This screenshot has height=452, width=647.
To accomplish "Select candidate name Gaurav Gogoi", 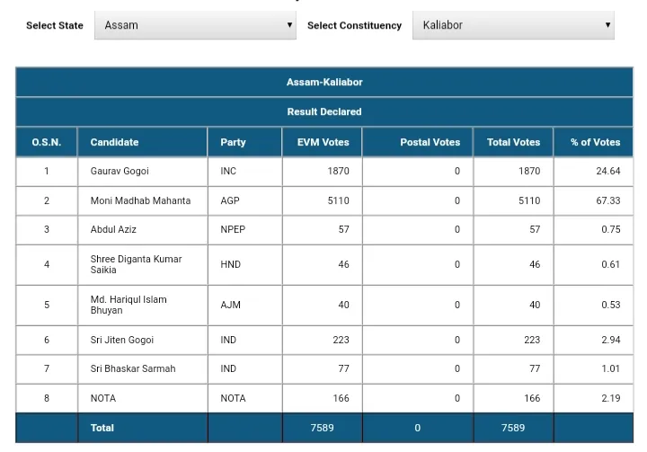I will (x=120, y=171).
